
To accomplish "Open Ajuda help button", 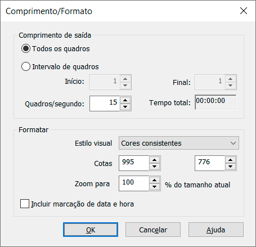I will [216, 230].
